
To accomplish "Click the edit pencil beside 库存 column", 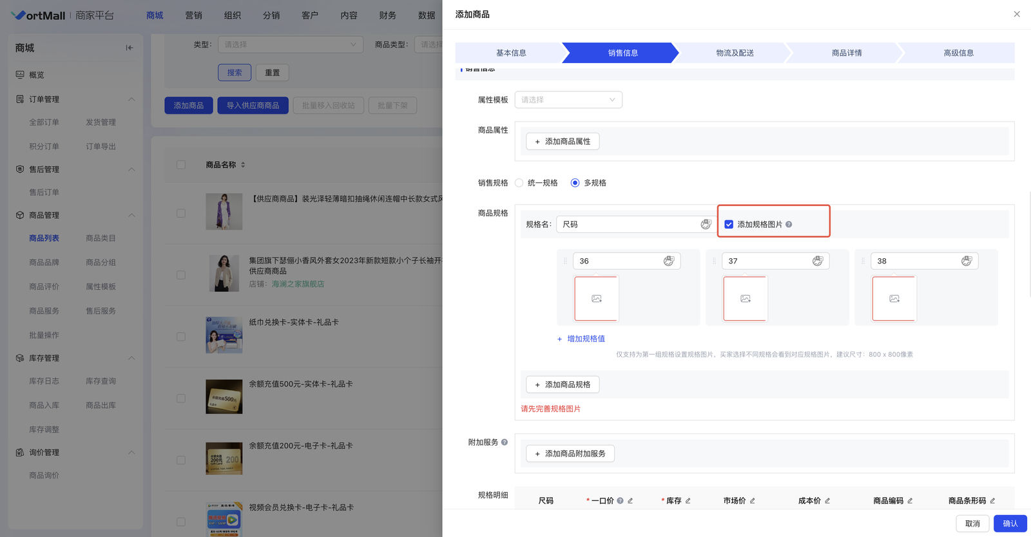I will [x=688, y=501].
